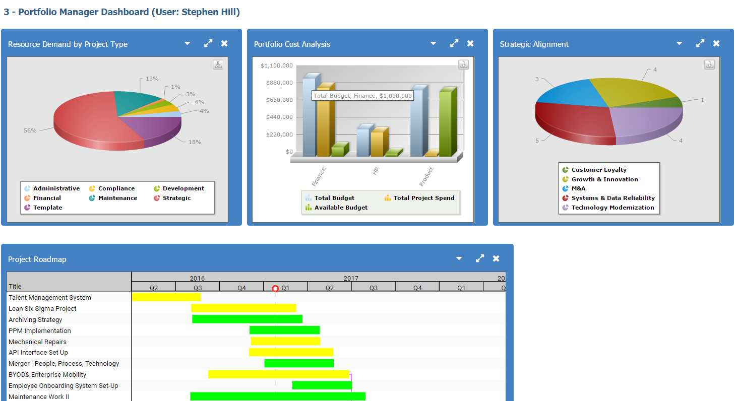Toggle Strategic series in Resource Demand legend

176,198
